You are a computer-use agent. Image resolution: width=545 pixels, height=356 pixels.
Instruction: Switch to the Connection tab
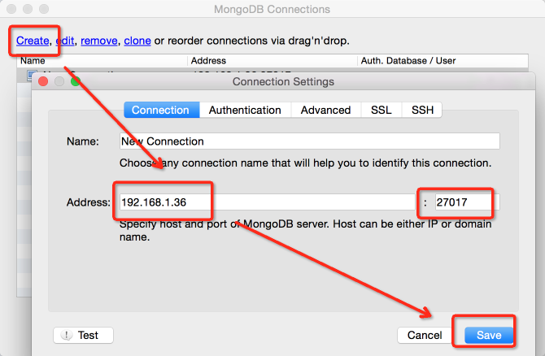coord(162,110)
